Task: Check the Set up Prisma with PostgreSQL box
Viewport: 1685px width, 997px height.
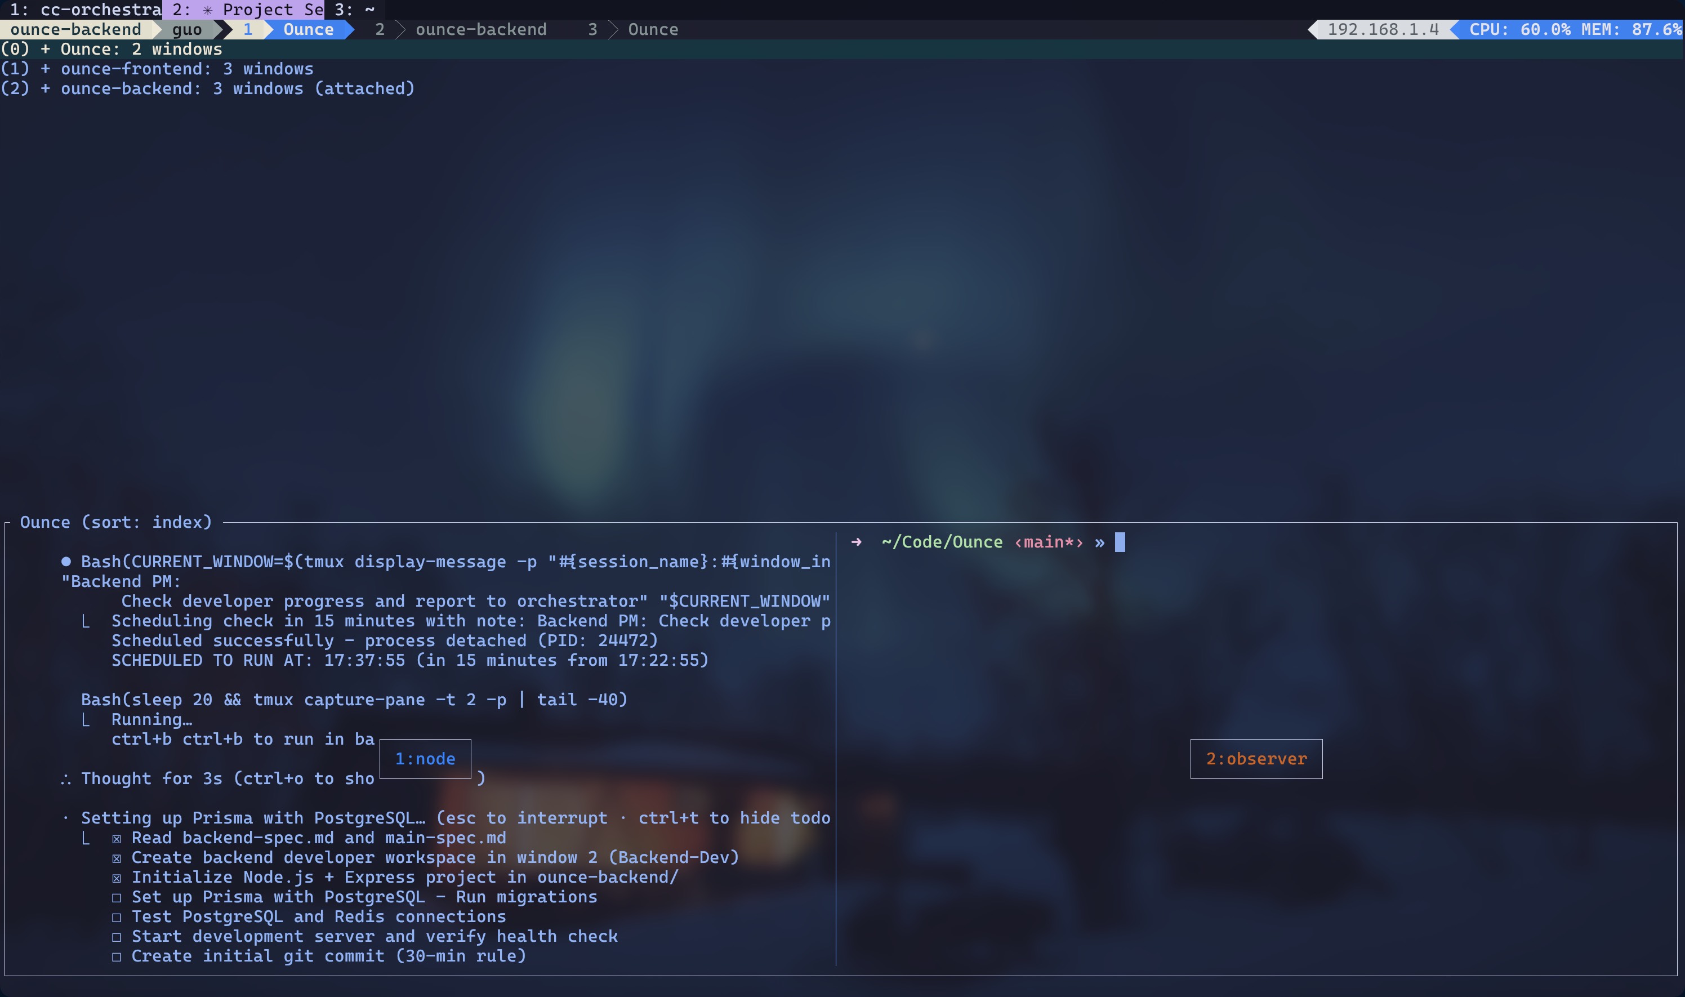Action: click(117, 897)
